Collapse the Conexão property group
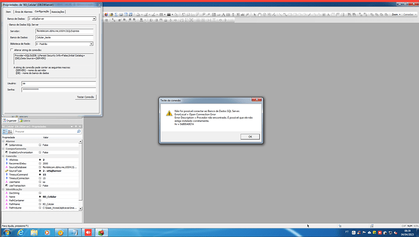 [x=3, y=156]
